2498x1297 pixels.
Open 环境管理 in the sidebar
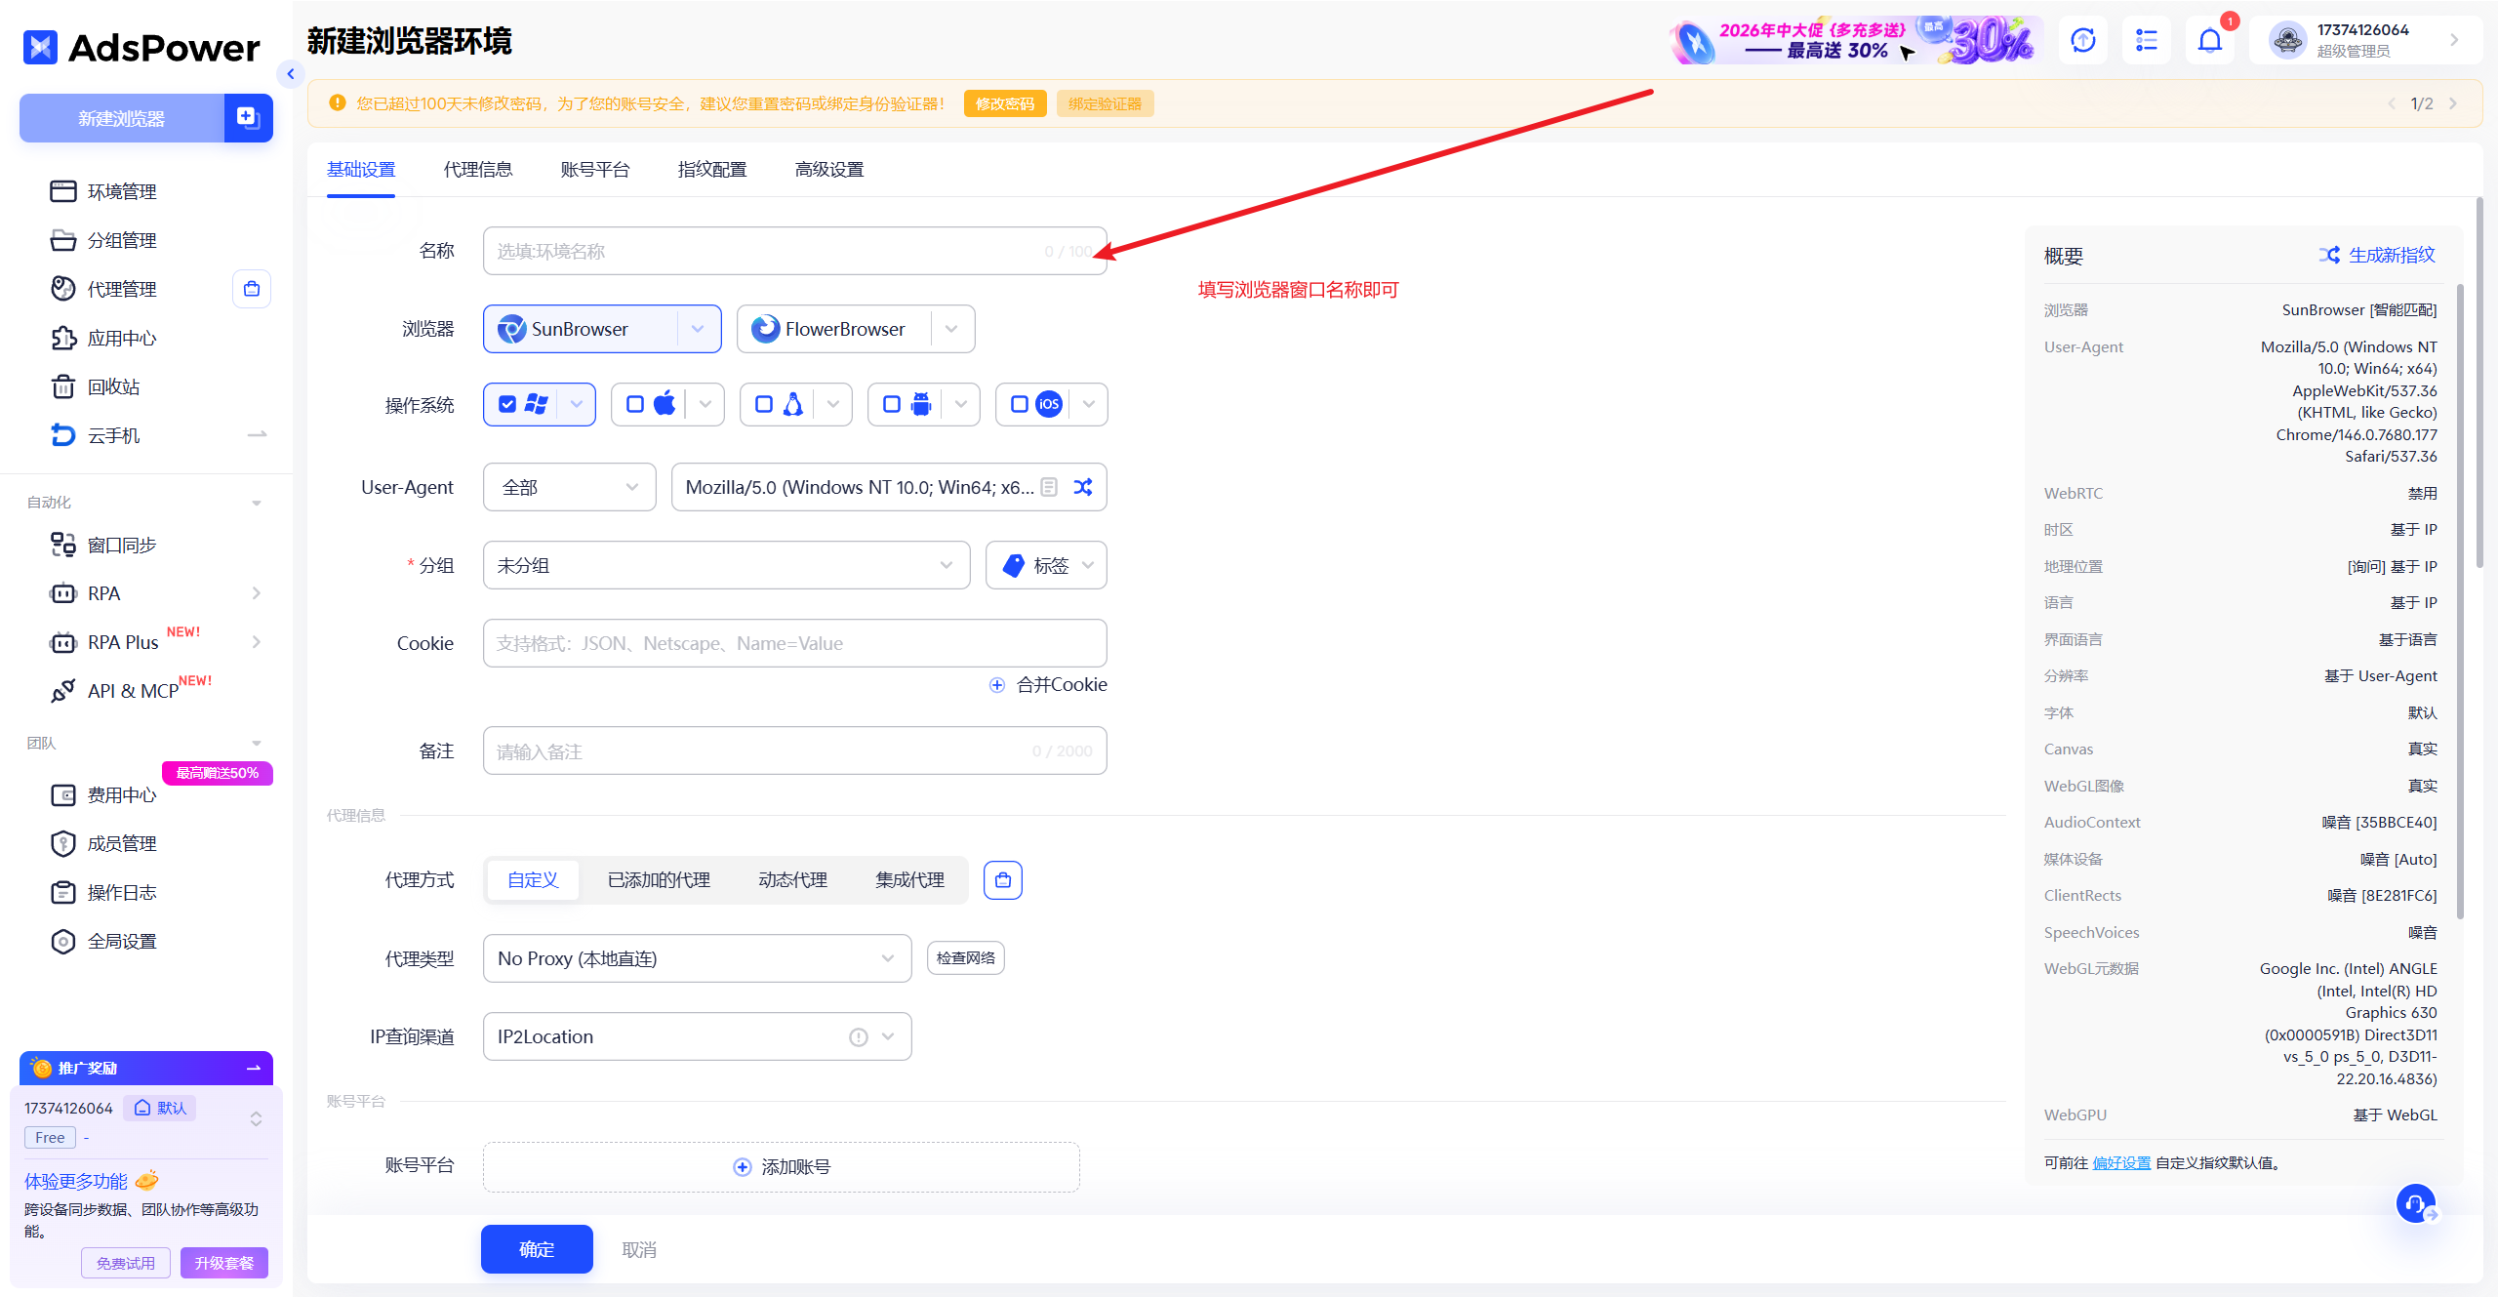pos(122,191)
